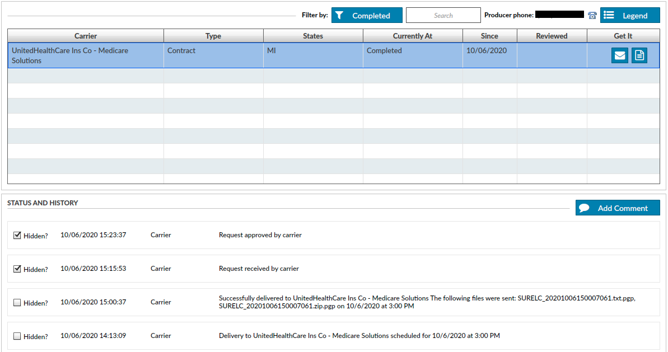Click the envelope email icon in Get It column
This screenshot has width=668, height=352.
pos(619,55)
